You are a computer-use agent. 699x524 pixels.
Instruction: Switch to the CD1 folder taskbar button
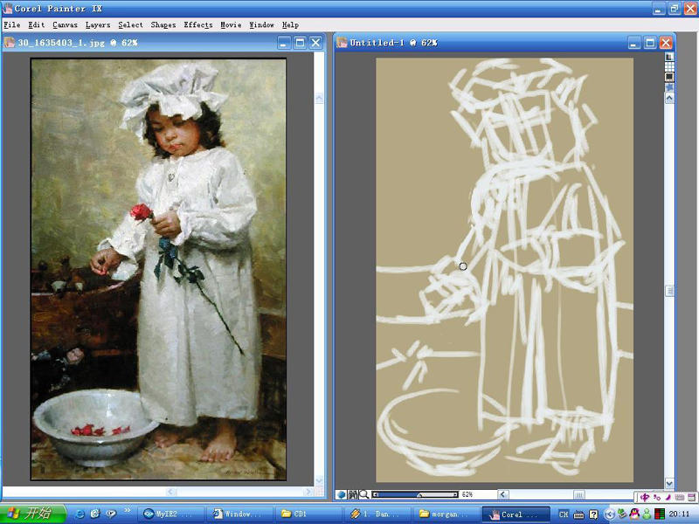coord(308,514)
